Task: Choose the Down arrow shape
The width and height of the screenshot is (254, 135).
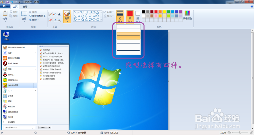Action: coord(75,20)
